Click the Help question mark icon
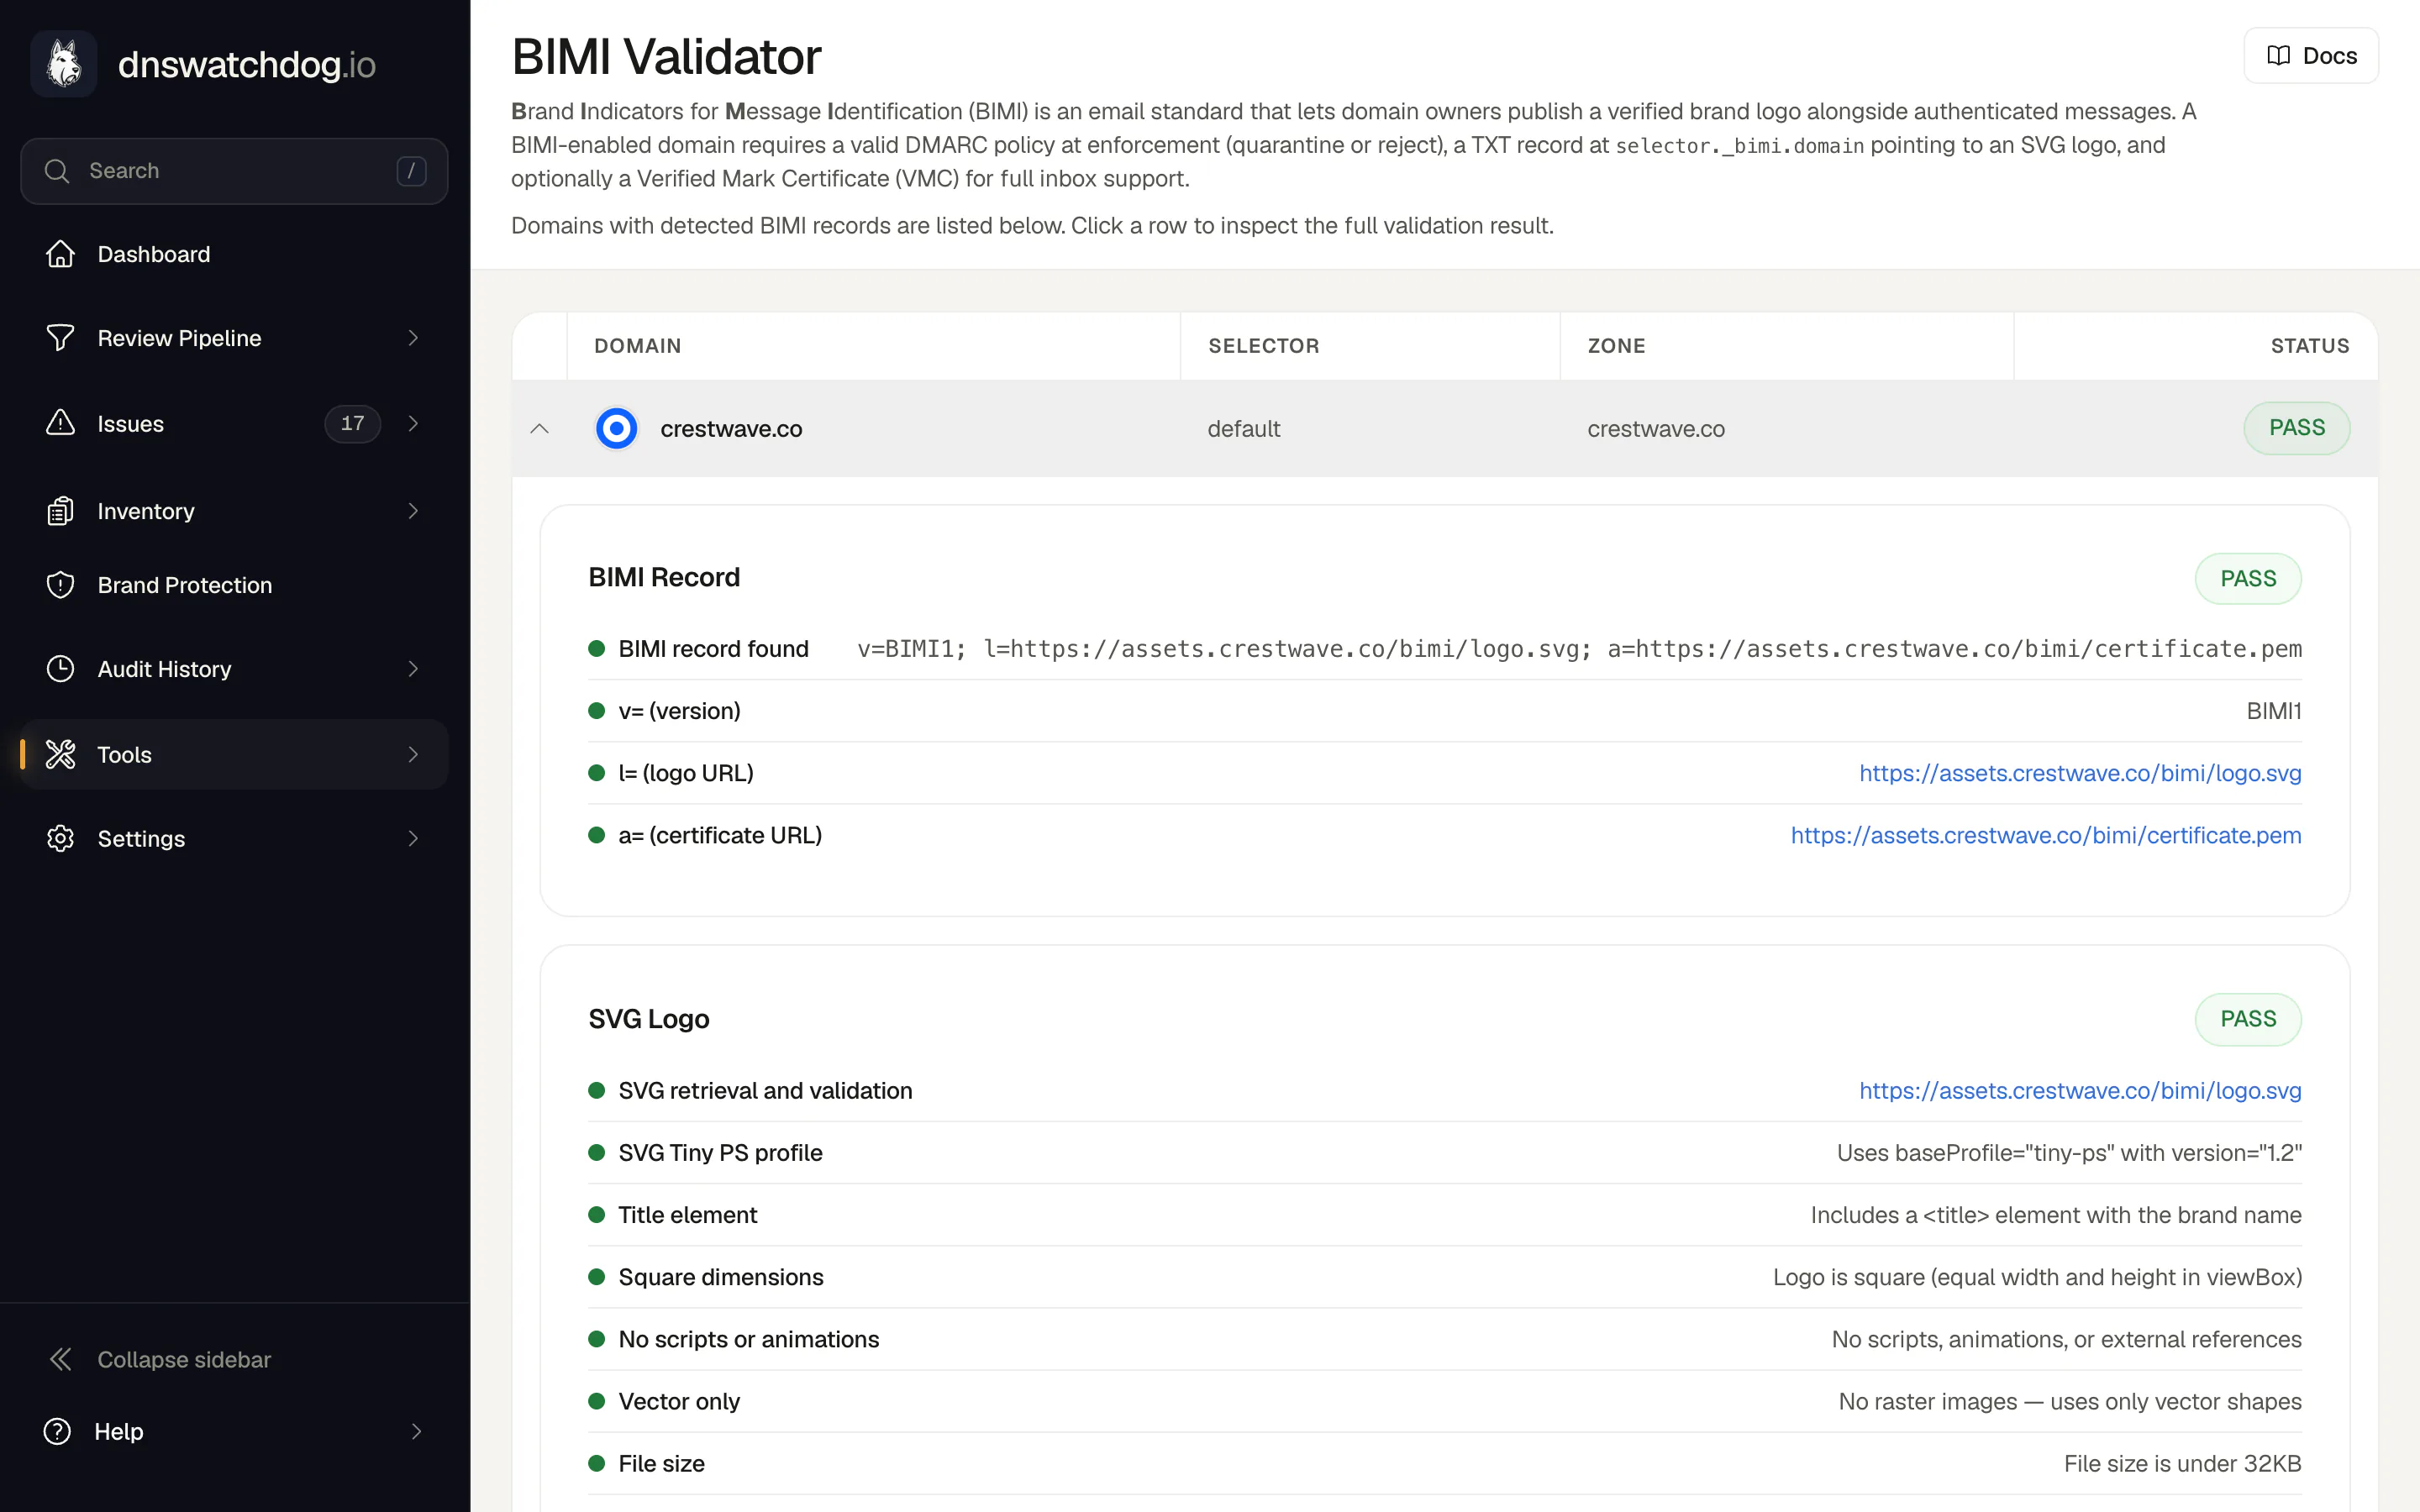Screen dimensions: 2420x1512 click(57, 1431)
